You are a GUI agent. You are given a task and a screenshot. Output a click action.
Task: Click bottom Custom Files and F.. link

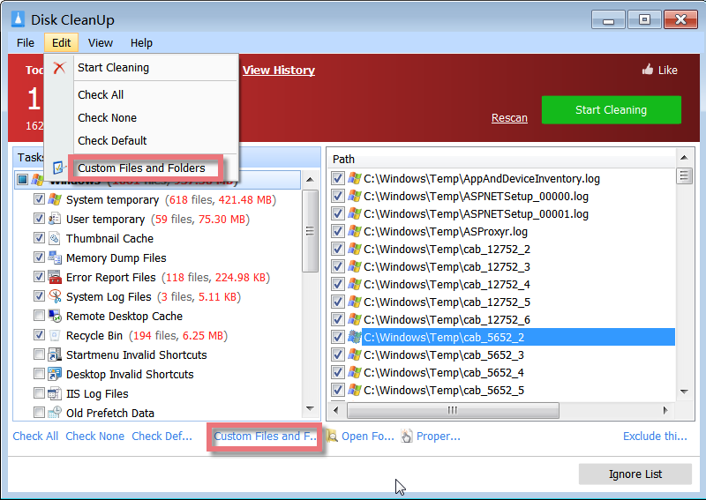[x=265, y=437]
